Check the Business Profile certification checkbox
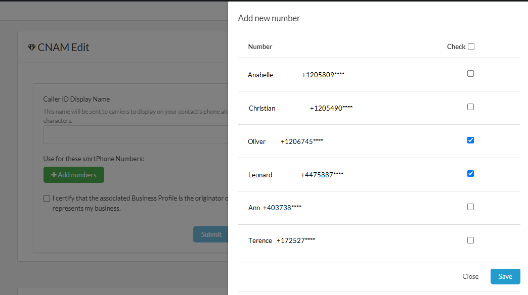This screenshot has height=295, width=528. 47,199
